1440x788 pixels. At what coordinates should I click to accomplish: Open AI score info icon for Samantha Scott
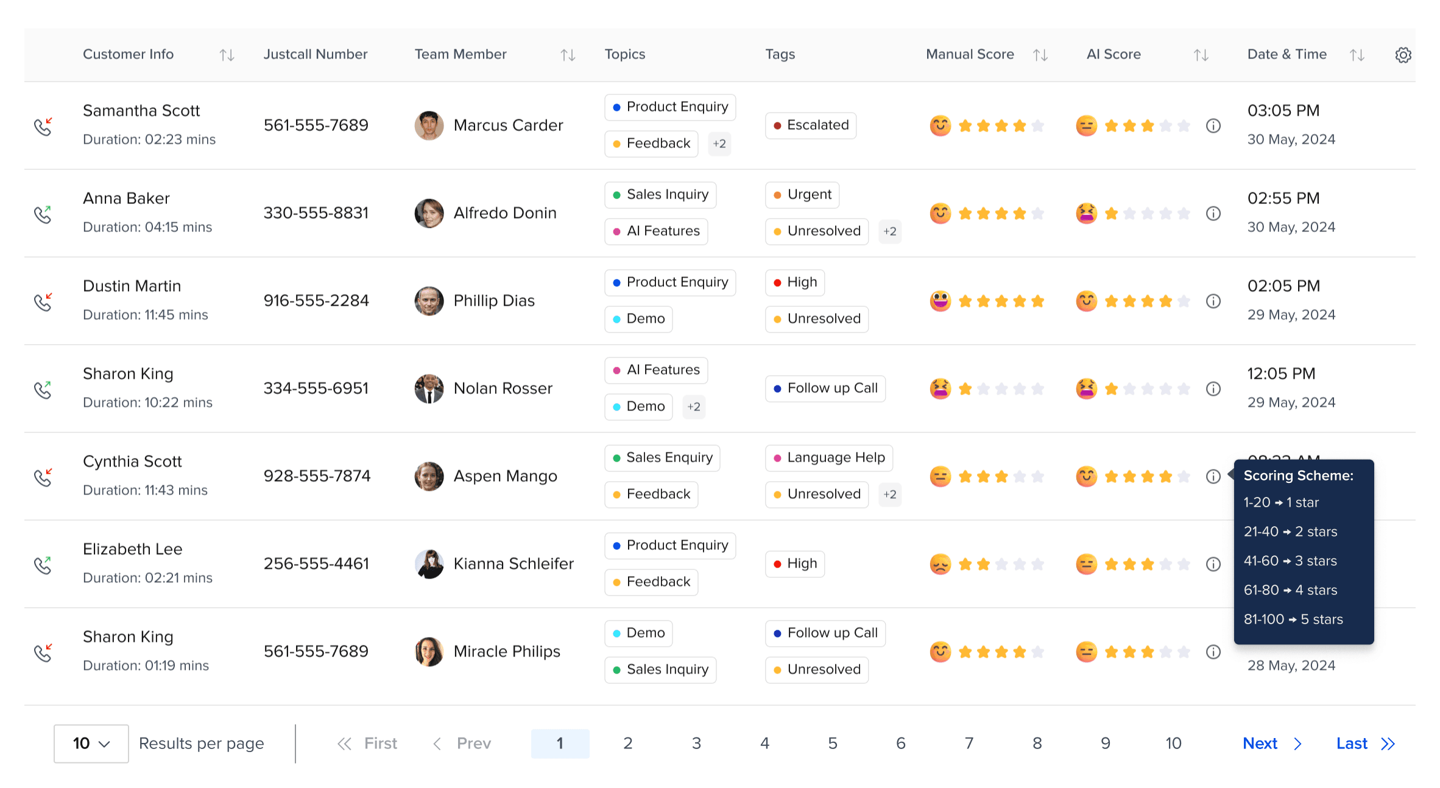coord(1213,126)
